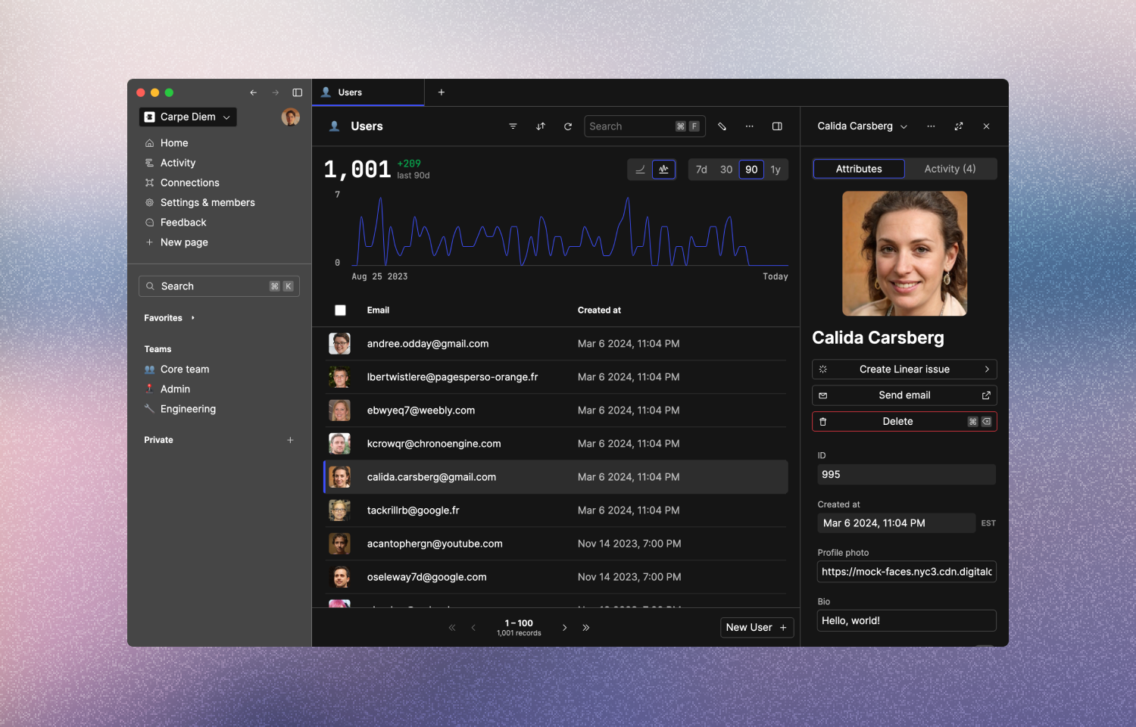
Task: Select the lbertwistlere@pagesperso-orange.fr row
Action: tap(556, 377)
